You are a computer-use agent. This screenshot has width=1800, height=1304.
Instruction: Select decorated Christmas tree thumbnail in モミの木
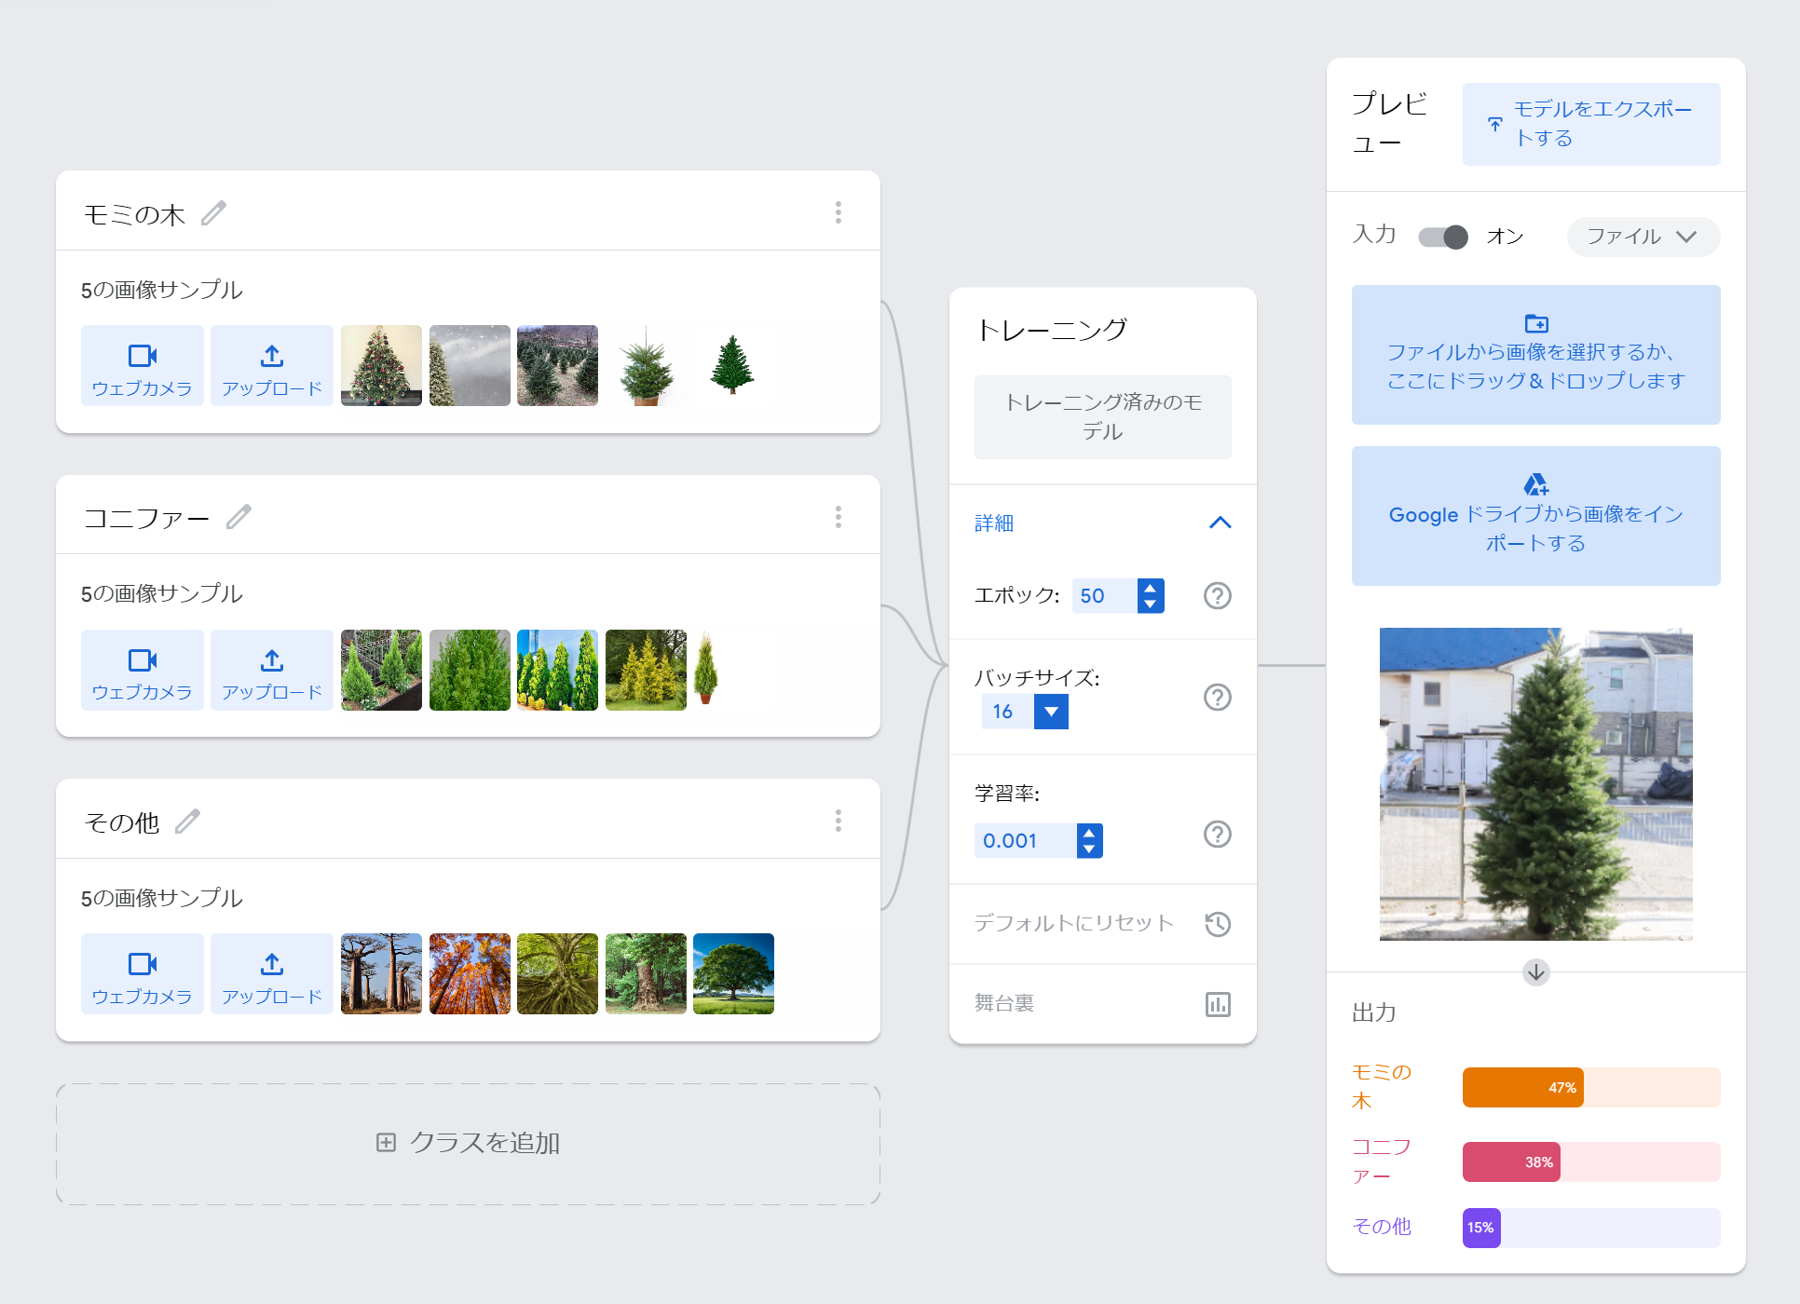point(381,365)
